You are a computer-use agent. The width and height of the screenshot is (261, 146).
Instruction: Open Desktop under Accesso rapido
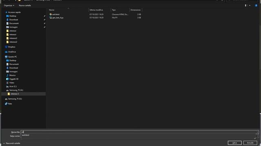pos(13,16)
